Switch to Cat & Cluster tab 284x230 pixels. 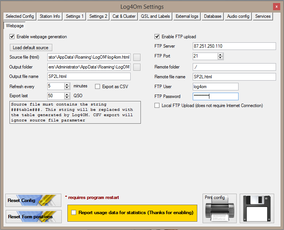click(x=124, y=16)
